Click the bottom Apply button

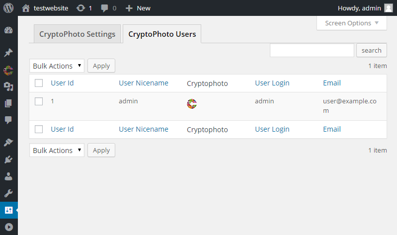point(101,150)
